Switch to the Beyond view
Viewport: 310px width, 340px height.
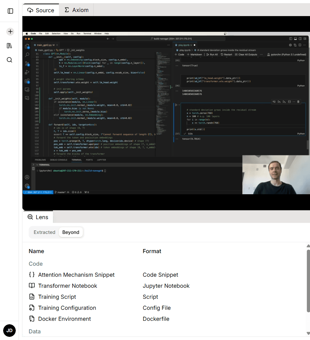pos(71,232)
